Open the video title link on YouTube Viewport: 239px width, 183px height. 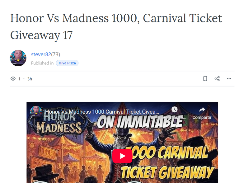[102, 112]
